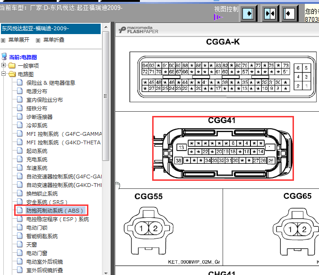Image resolution: width=319 pixels, height=275 pixels.
Task: Open the 诊断连接器 page
Action: coord(40,117)
